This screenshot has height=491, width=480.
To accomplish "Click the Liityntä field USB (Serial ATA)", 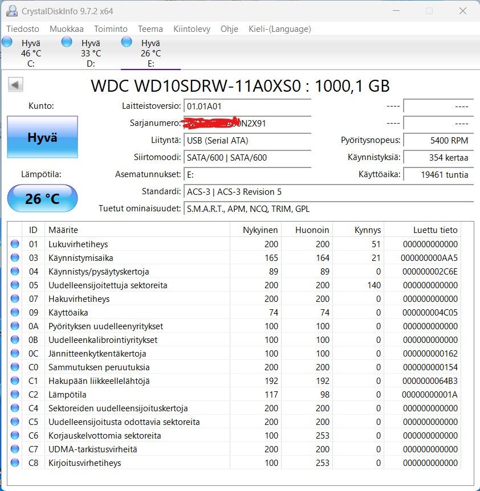I will [x=247, y=141].
